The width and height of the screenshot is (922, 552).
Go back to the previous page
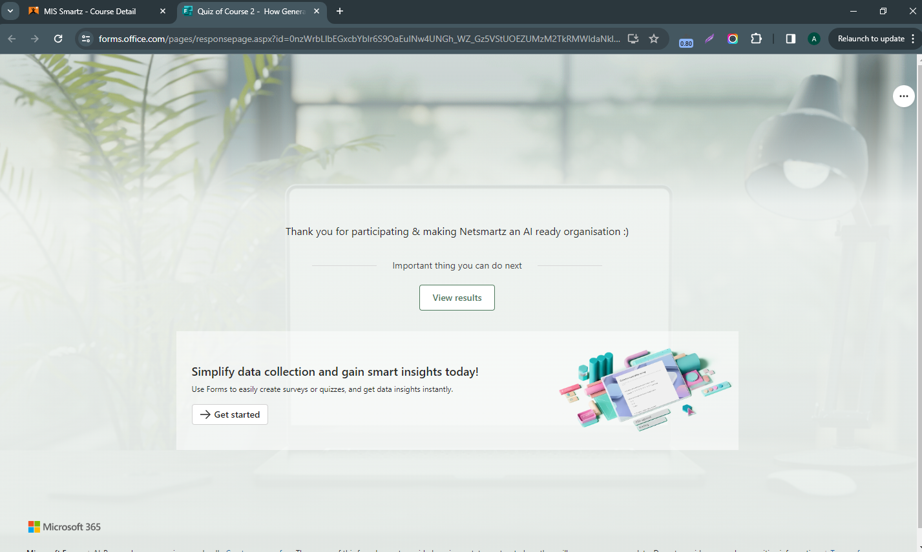[12, 39]
